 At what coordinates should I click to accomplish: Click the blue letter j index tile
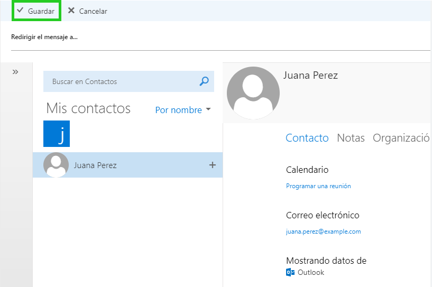[x=57, y=134]
